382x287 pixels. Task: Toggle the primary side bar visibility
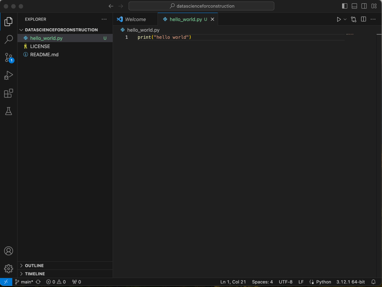point(345,6)
